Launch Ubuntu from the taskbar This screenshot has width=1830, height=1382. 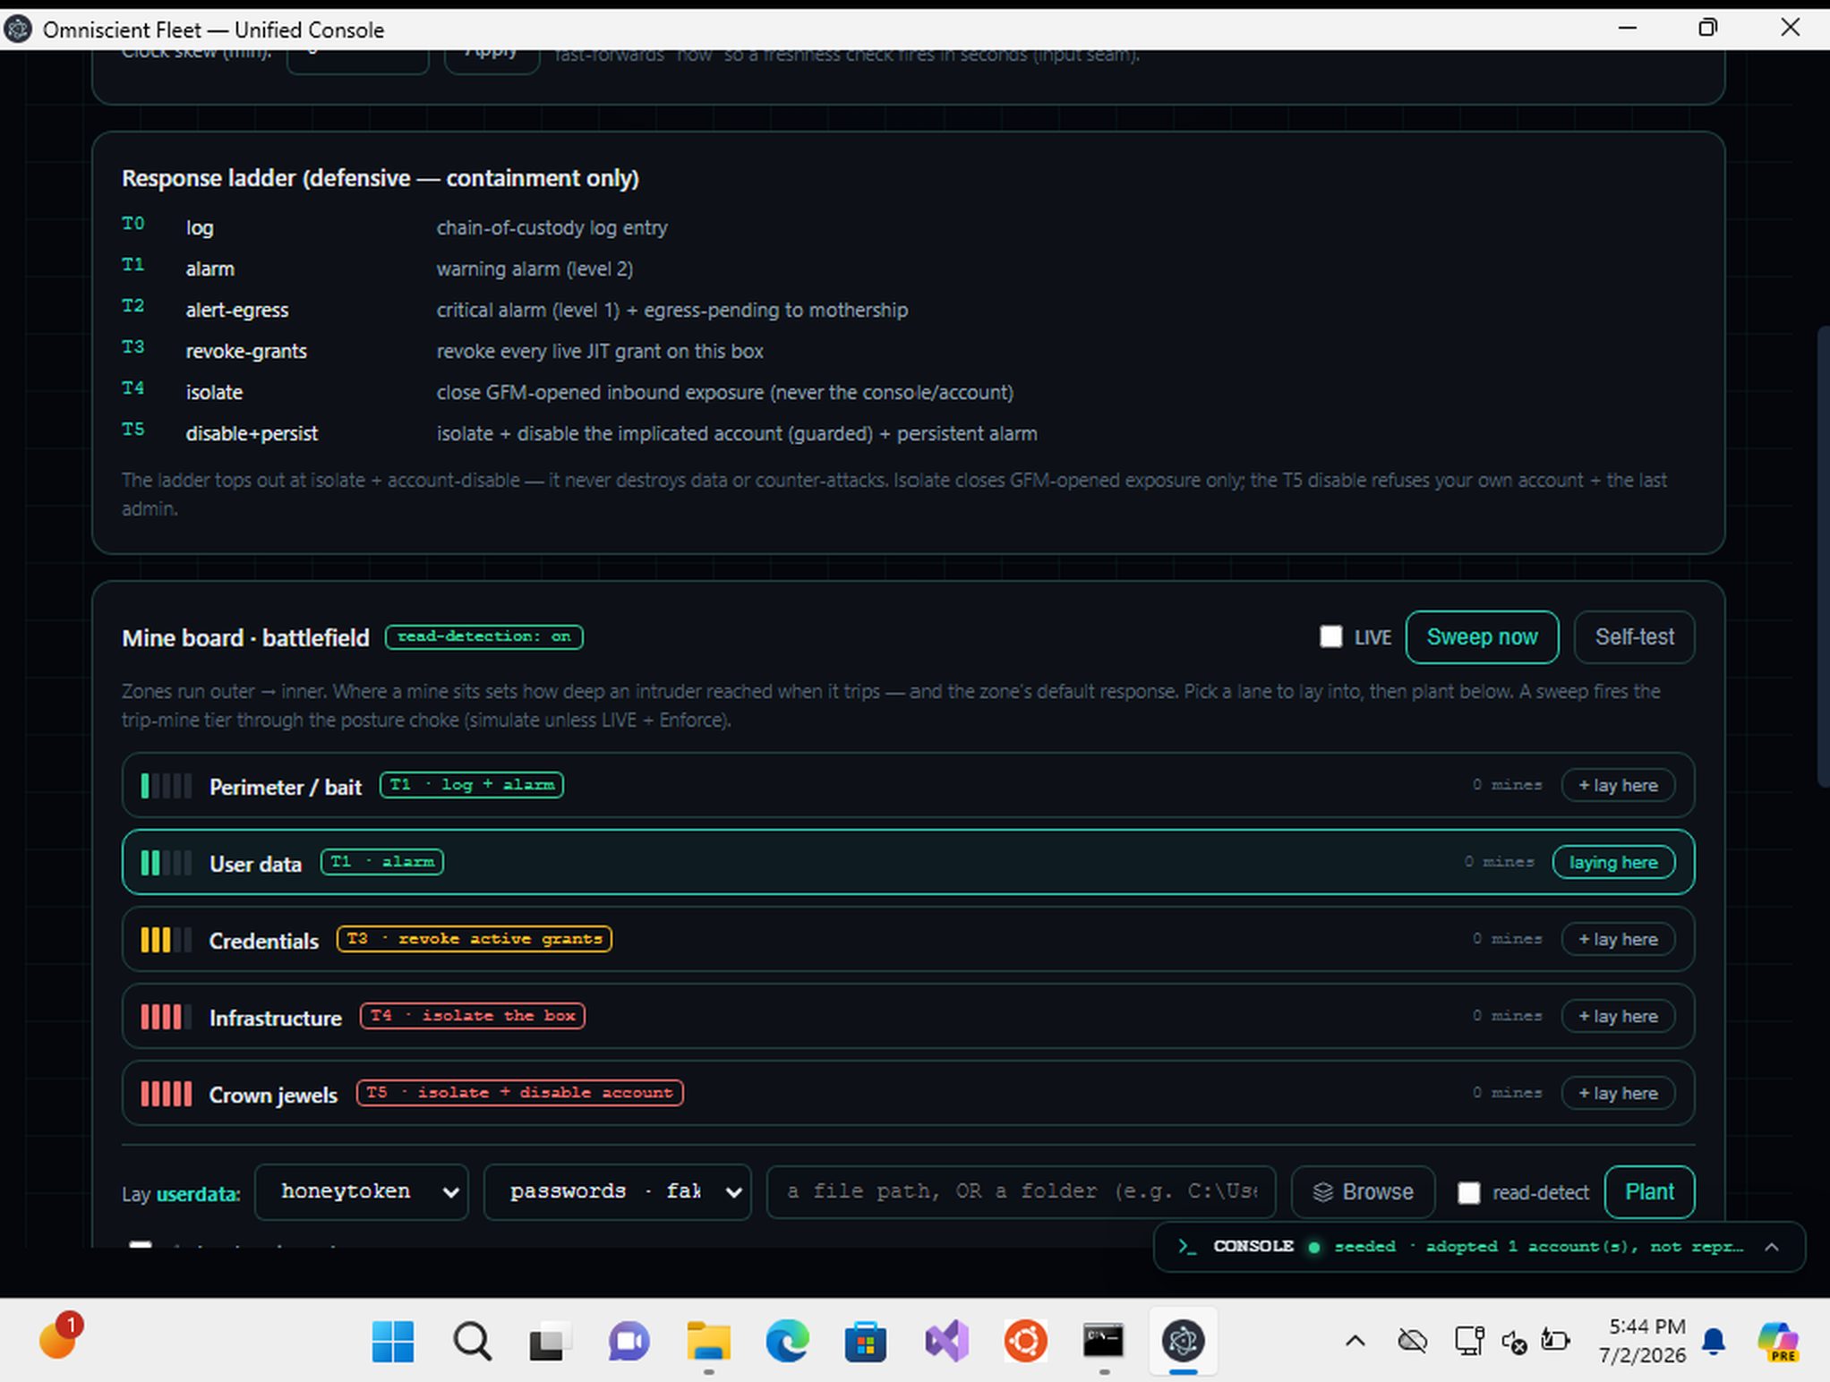point(1025,1341)
